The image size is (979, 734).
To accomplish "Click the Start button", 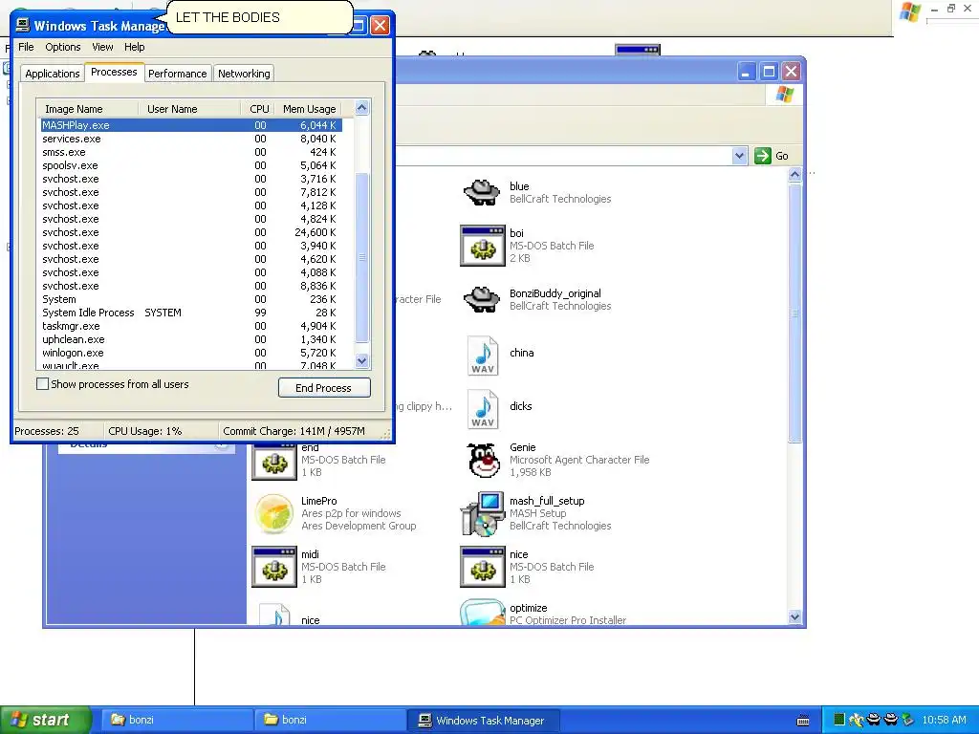I will pos(46,720).
